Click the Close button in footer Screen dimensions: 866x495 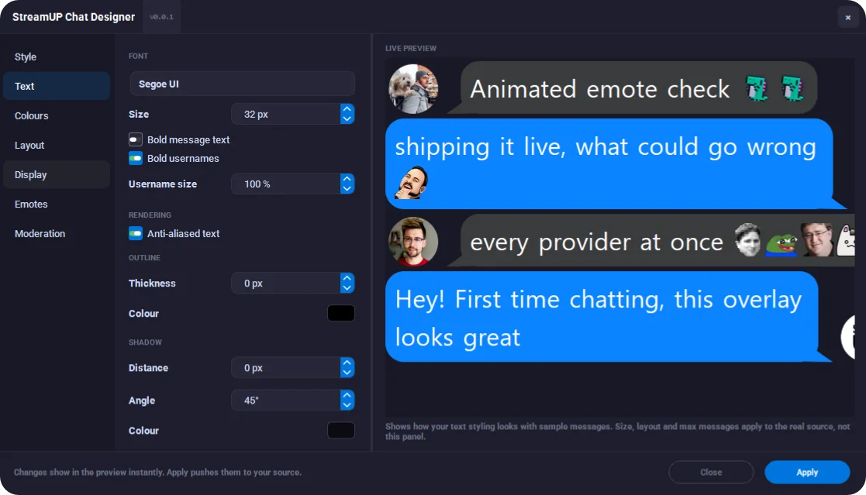(x=711, y=473)
